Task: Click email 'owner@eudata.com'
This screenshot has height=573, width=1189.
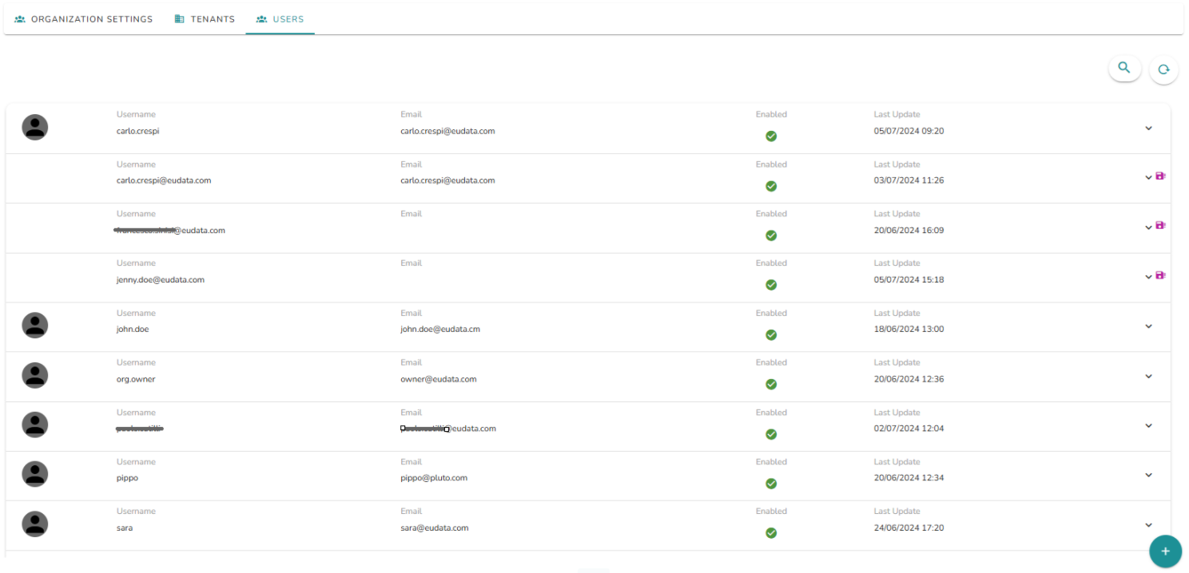Action: [x=439, y=379]
